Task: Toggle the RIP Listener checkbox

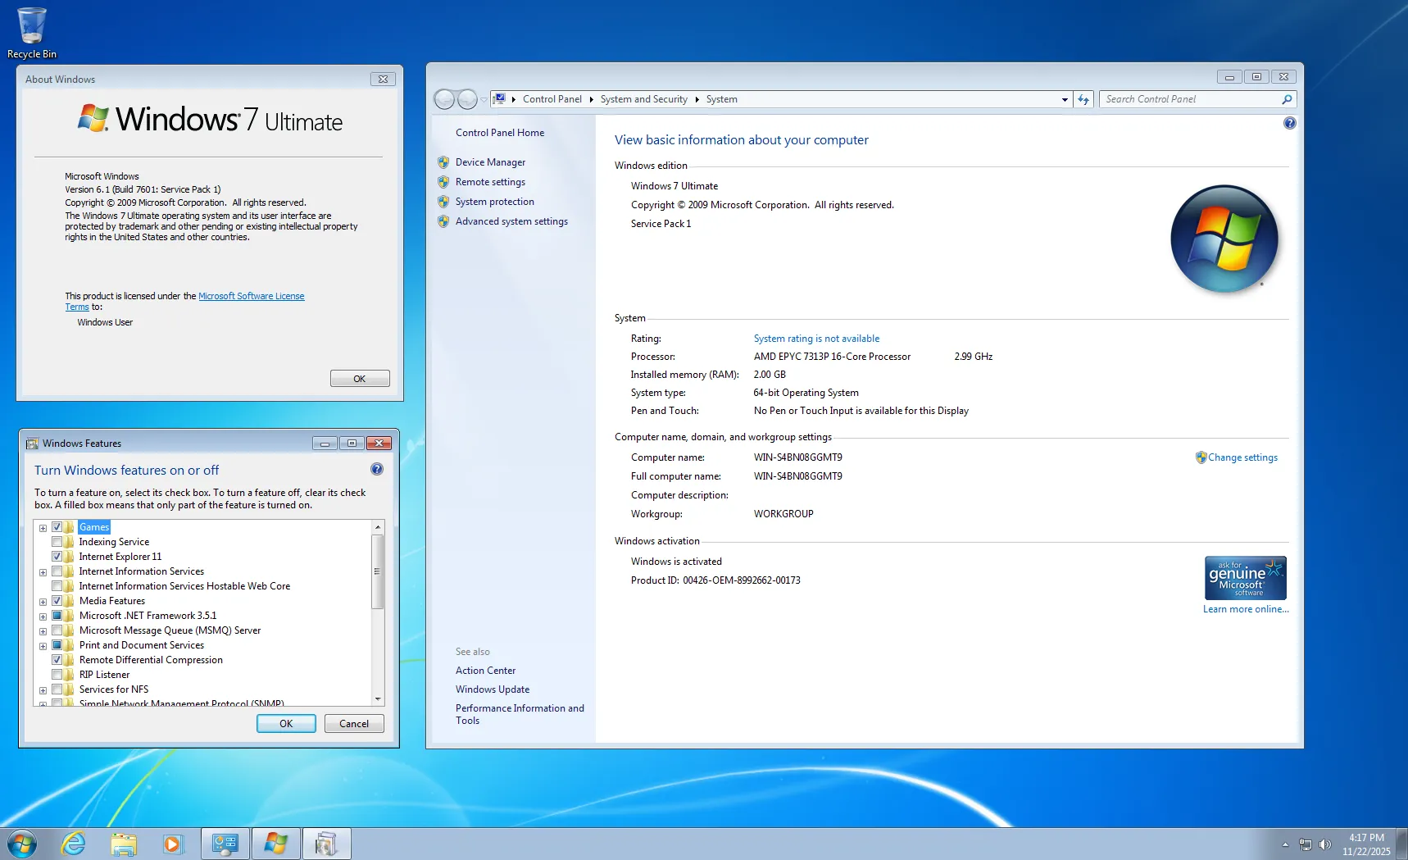Action: coord(57,675)
